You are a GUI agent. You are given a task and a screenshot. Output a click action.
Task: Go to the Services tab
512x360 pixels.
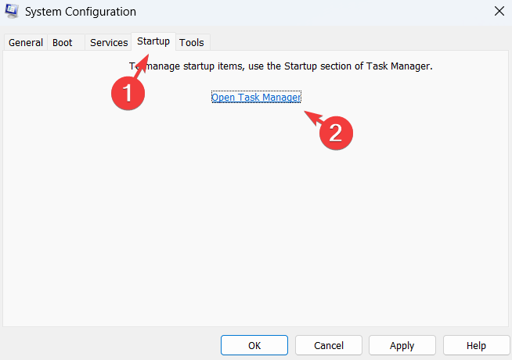109,42
